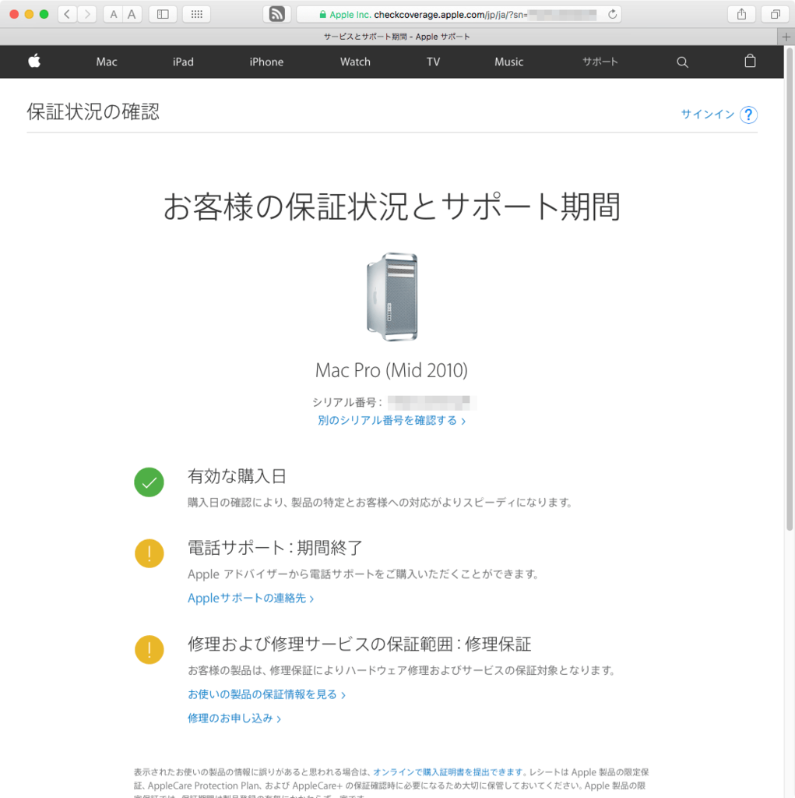Click 修理のお申し込み link
Screen dimensions: 795x798
[x=234, y=719]
